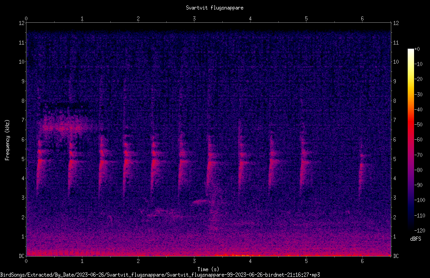Click the 'DC' label on the left frequency axis
This screenshot has height=278, width=430.
tap(22, 256)
